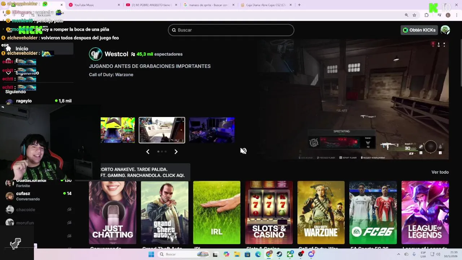
Task: Select the highlighted middle carousel thumbnail
Action: pos(162,130)
